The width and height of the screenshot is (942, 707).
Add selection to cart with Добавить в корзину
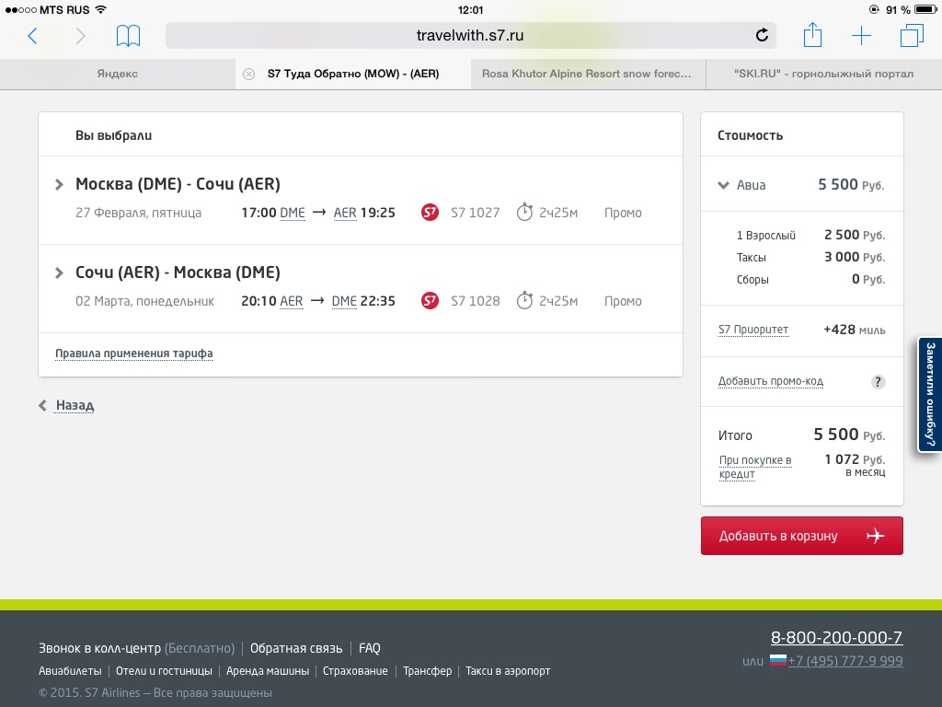tap(802, 536)
